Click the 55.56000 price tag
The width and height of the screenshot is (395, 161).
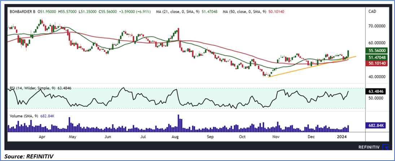pyautogui.click(x=377, y=50)
